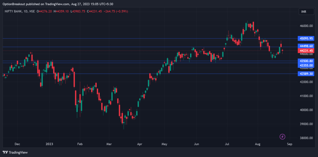Screen dimensions: 318x157
Task: Click the 42000.00 price axis value
Action: tap(306, 82)
